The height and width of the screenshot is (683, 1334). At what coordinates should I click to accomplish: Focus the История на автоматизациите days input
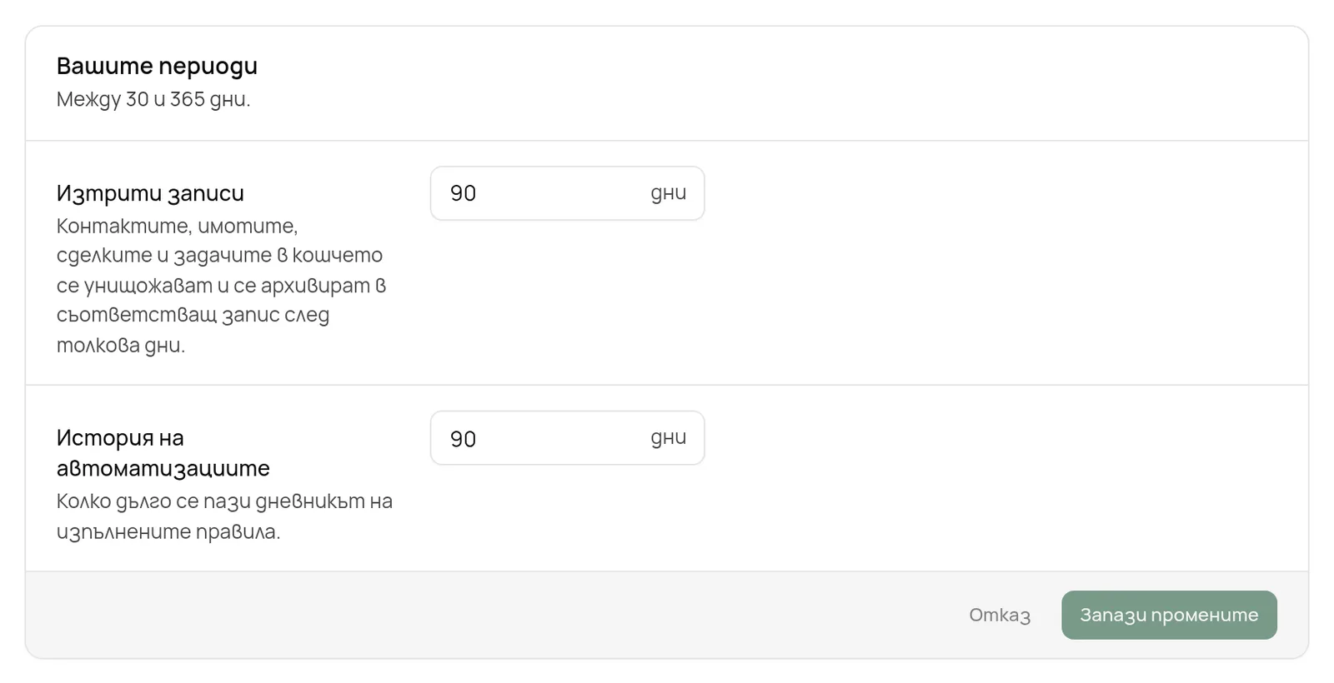pos(567,438)
